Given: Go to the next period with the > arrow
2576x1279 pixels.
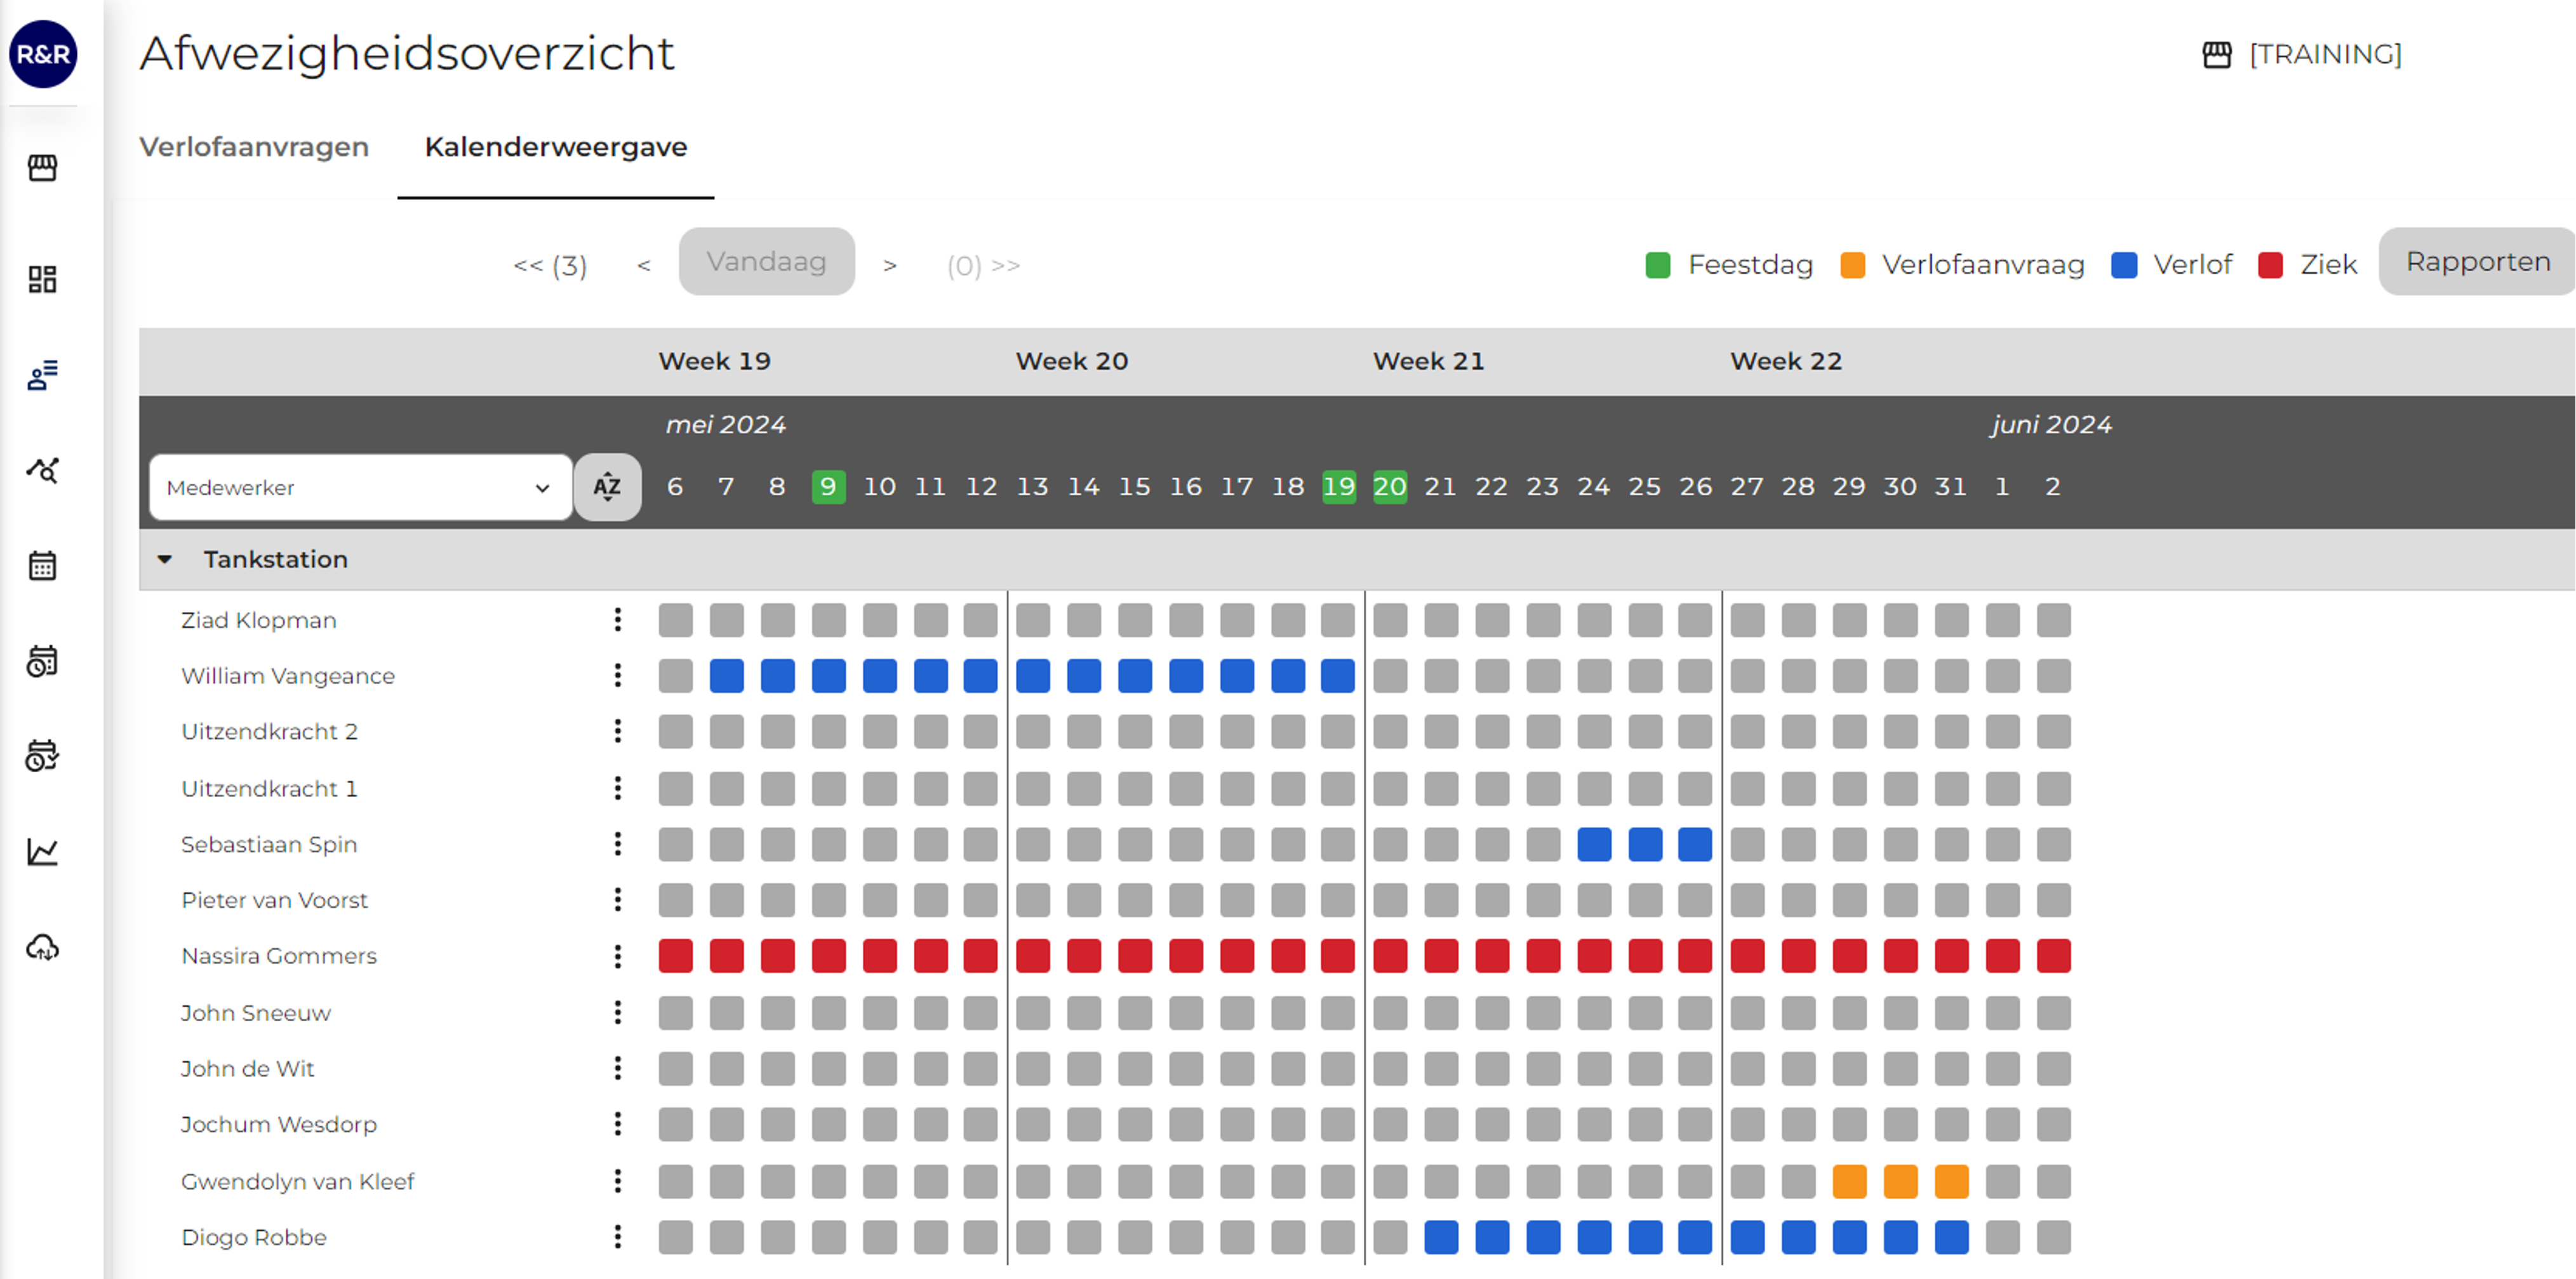Looking at the screenshot, I should pyautogui.click(x=890, y=265).
